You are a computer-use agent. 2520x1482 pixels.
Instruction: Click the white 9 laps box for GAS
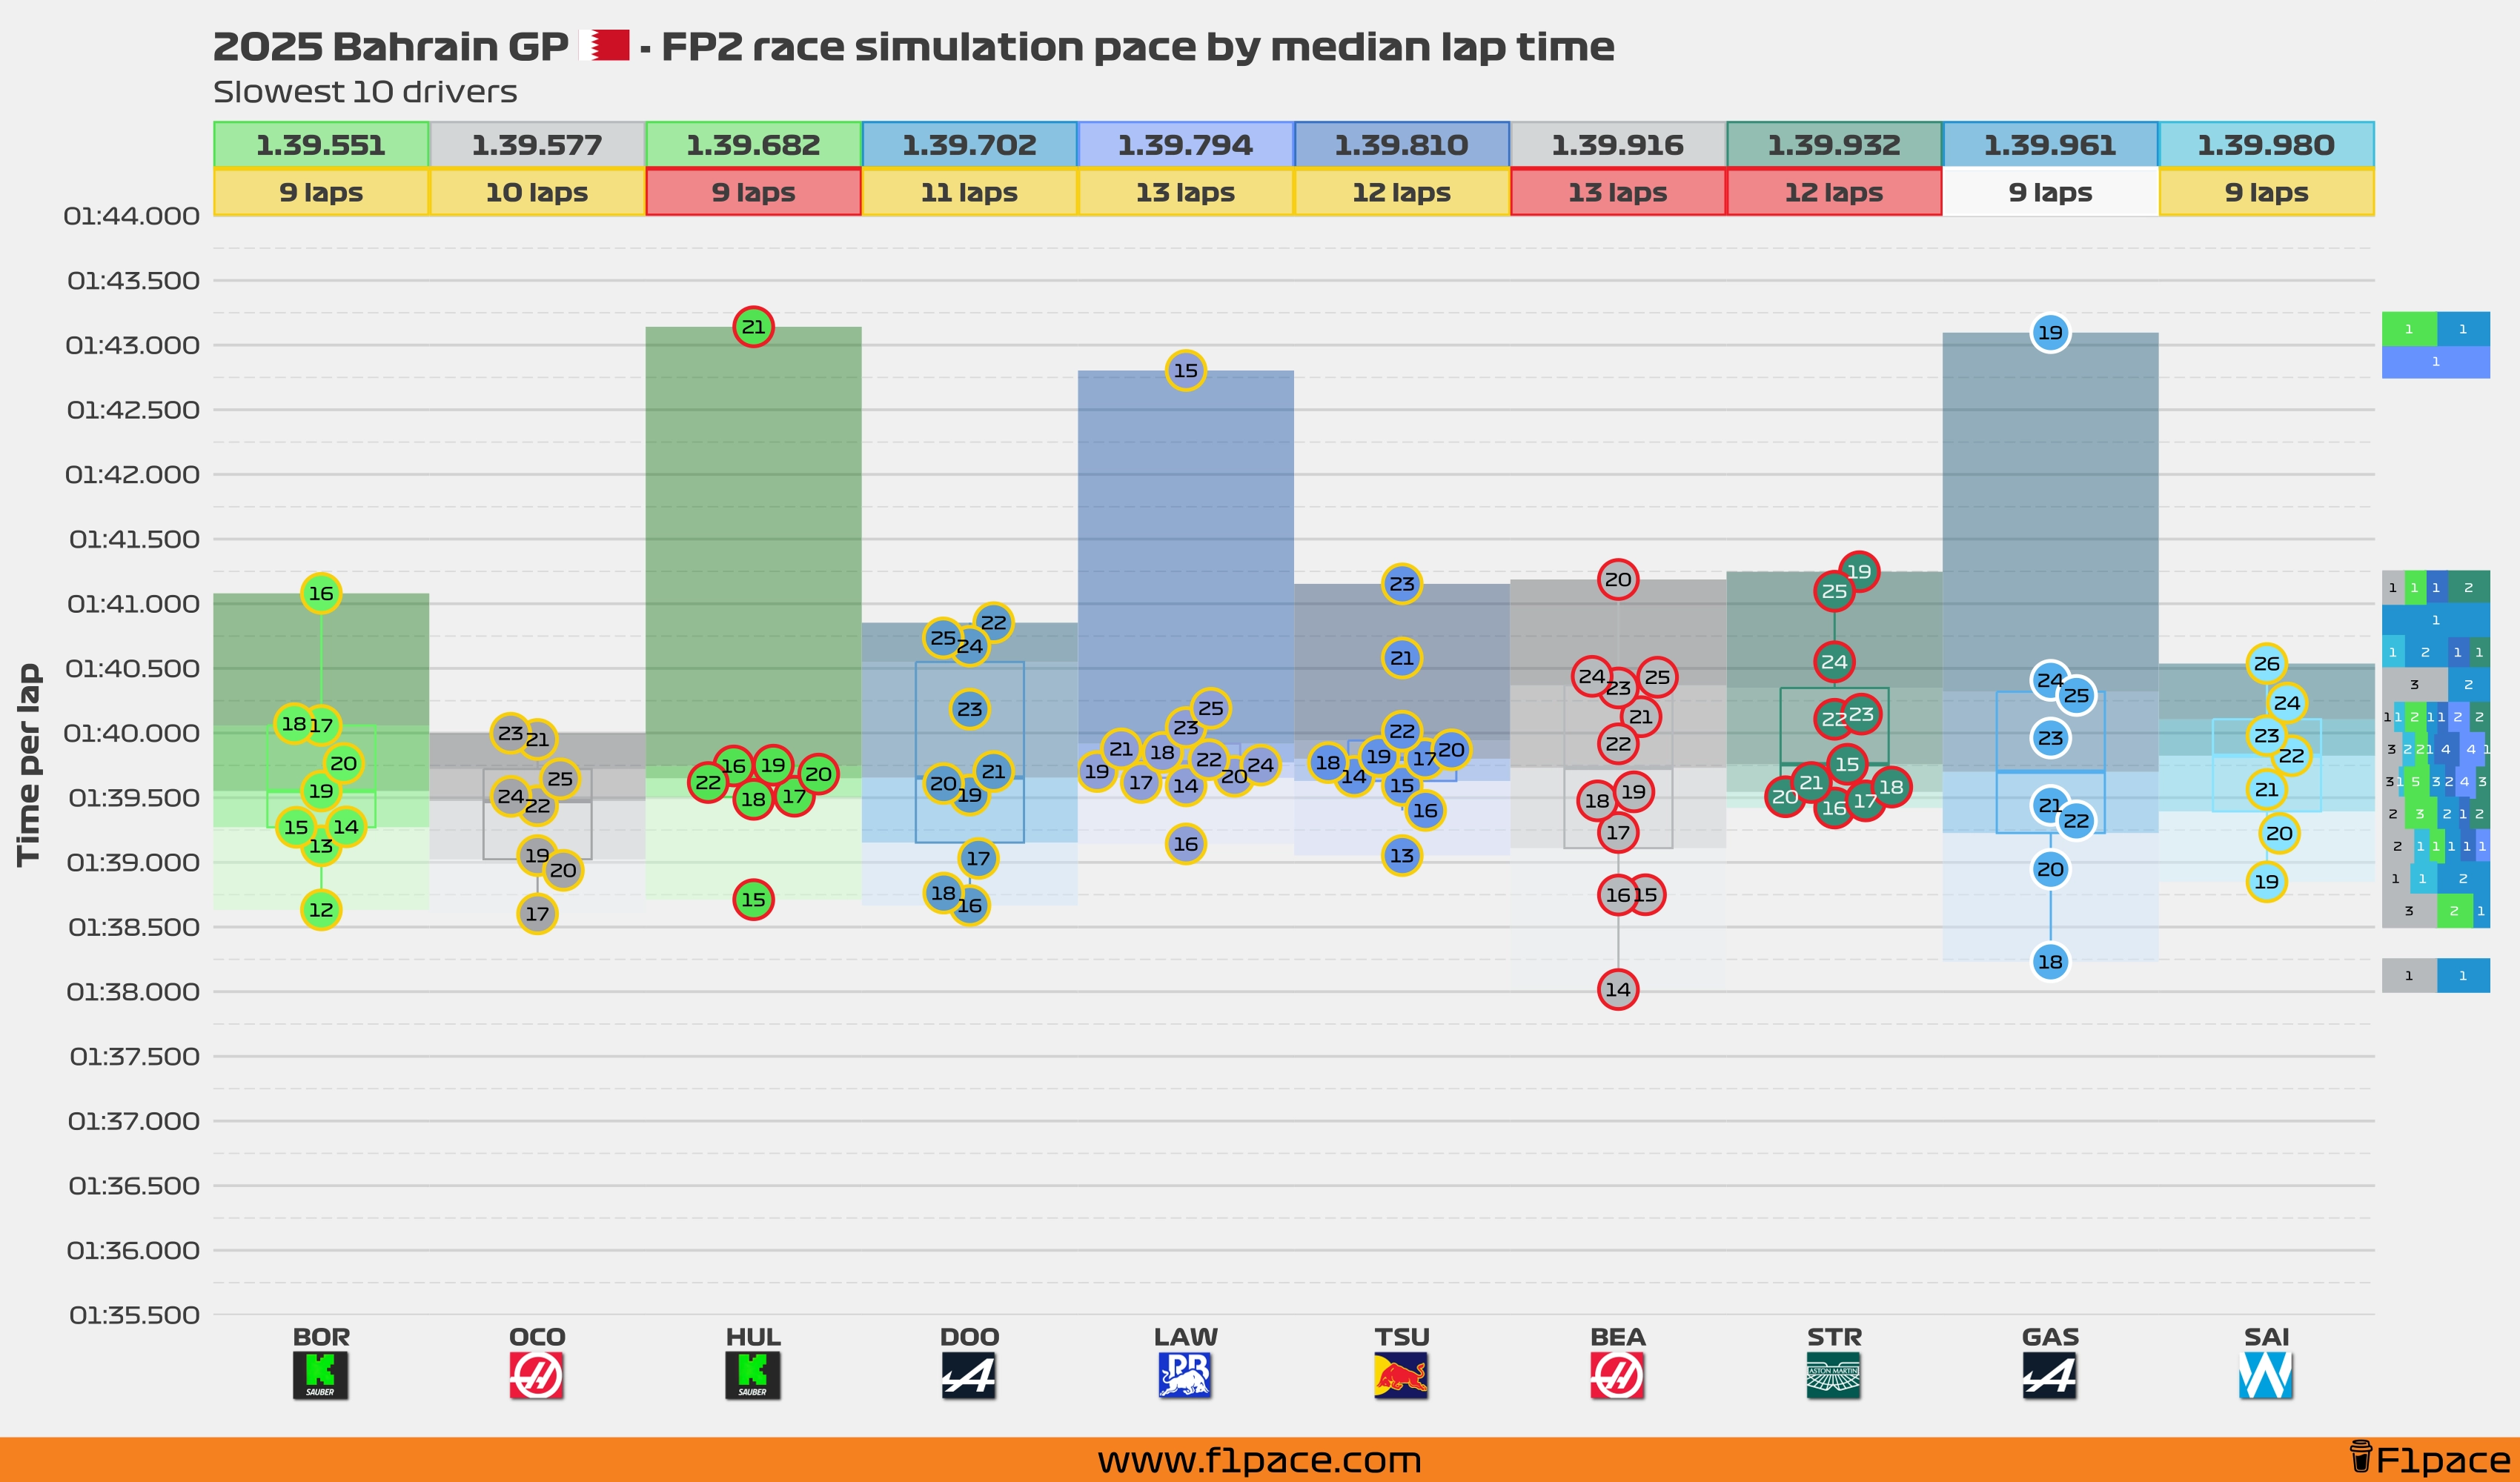2050,192
